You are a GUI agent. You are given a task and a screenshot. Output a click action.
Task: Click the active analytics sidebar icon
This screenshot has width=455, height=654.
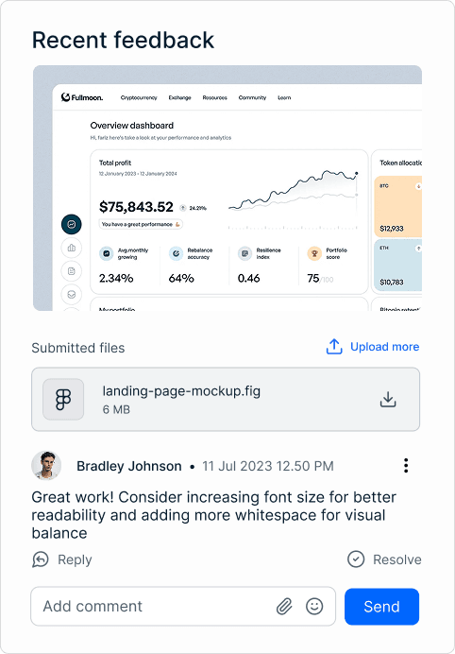(71, 224)
